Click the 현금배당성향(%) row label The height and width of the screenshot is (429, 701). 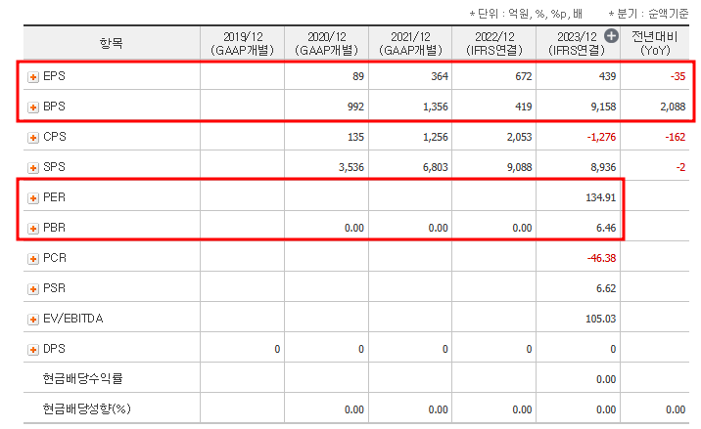(87, 408)
